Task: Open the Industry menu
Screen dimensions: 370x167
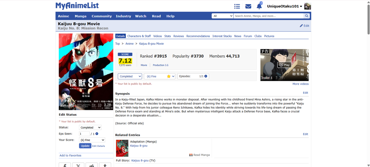Action: [x=124, y=16]
